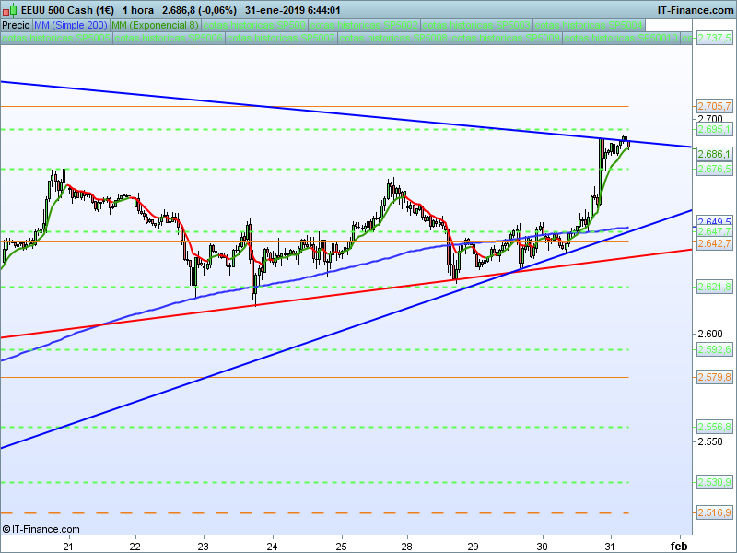Click the green 2.621,8 price level tag

click(714, 287)
